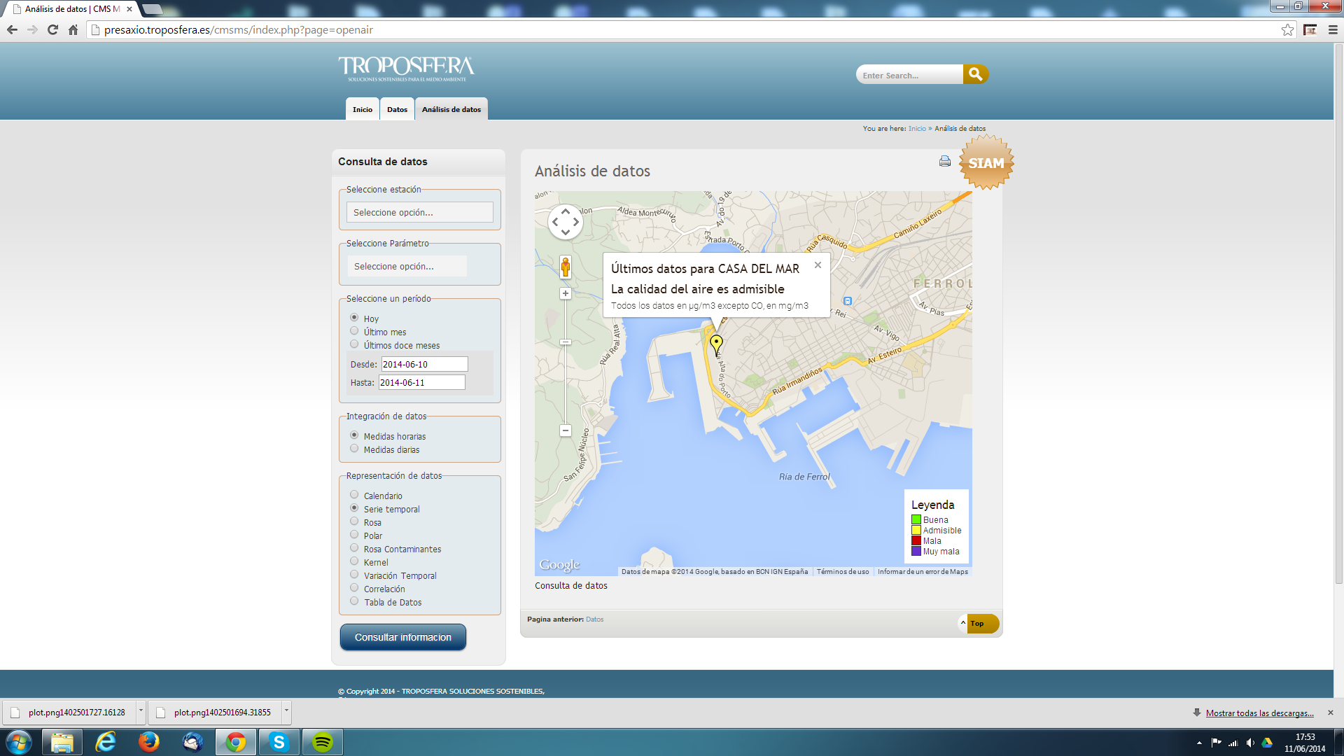Switch to the Análisis de datos browser tab
This screenshot has height=756, width=1344.
[72, 9]
